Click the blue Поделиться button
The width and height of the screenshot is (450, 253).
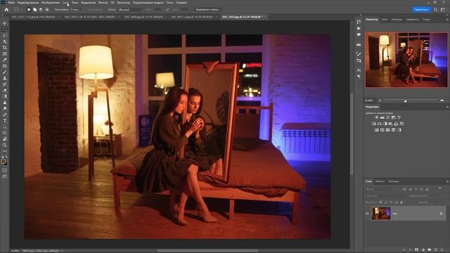point(421,9)
